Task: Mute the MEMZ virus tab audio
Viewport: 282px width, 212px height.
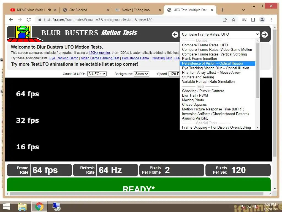Action: coord(50,10)
